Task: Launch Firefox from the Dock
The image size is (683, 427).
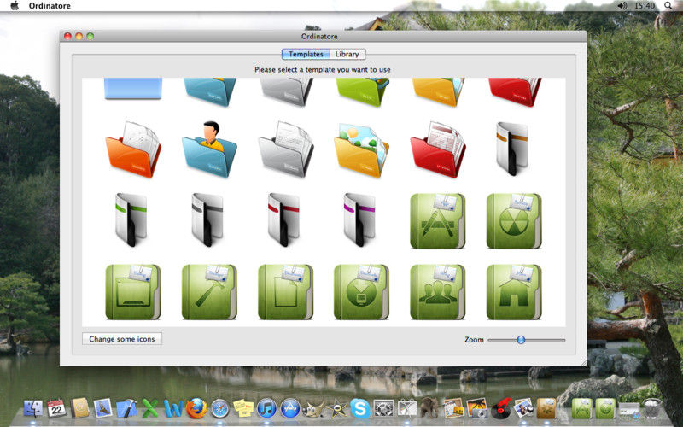Action: pyautogui.click(x=196, y=409)
